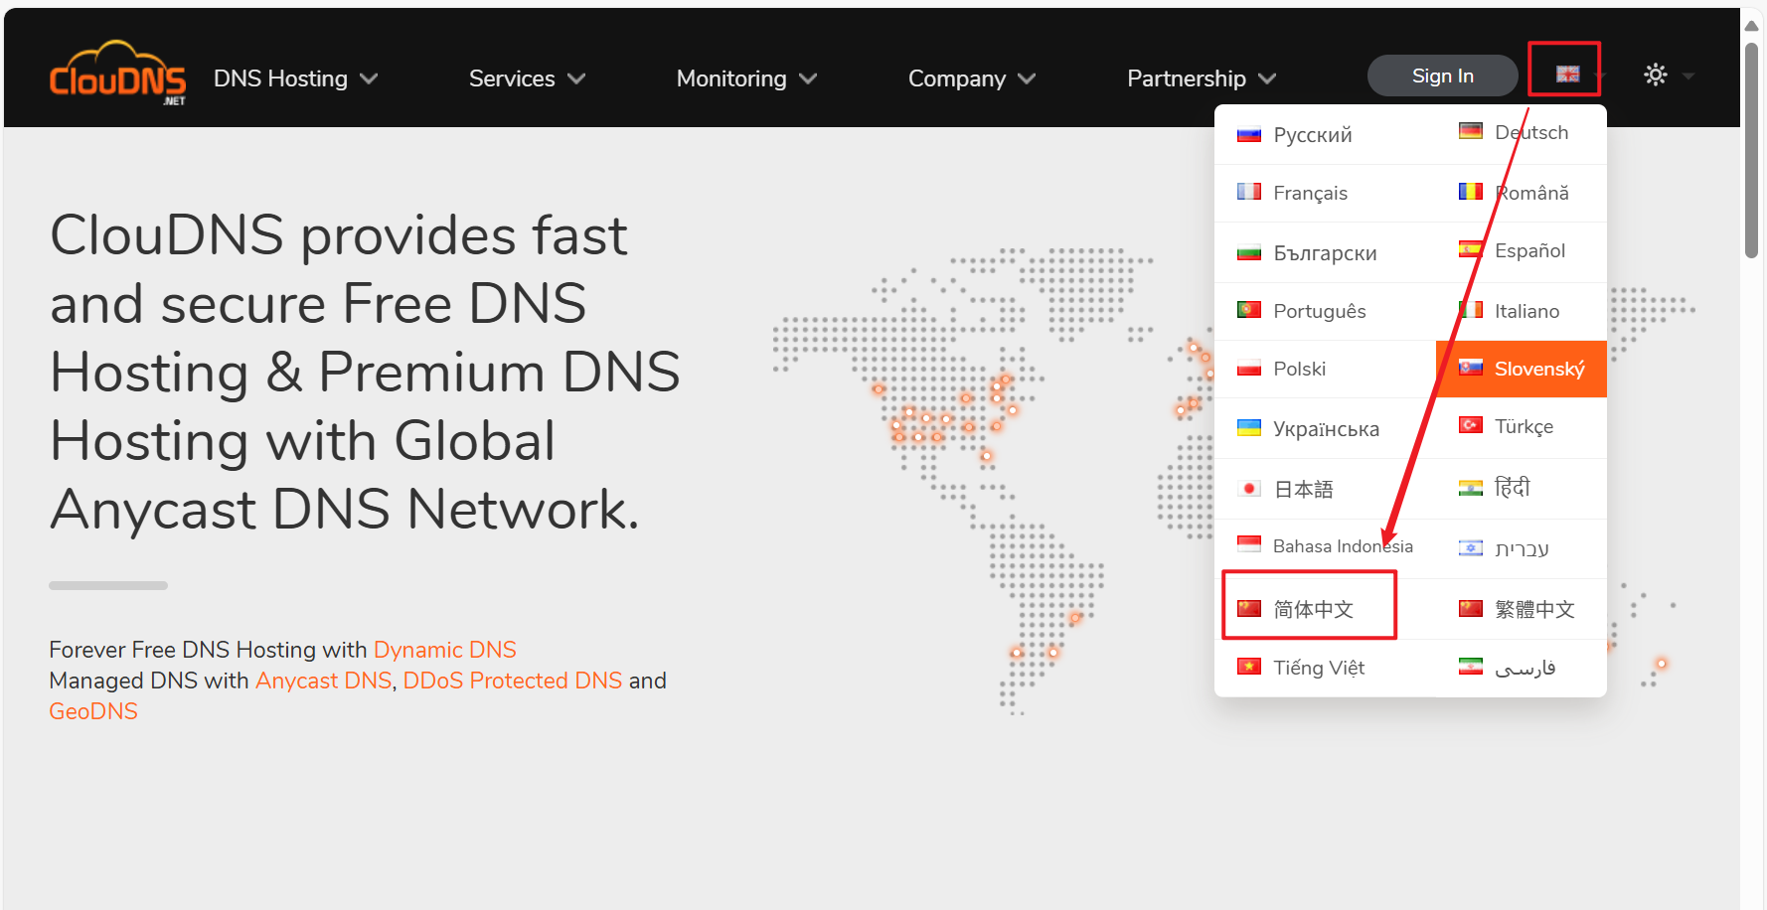Click the Russian flag icon

(1249, 134)
